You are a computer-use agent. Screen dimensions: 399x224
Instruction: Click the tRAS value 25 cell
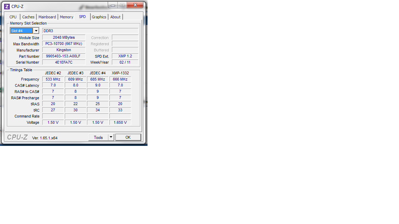click(98, 104)
